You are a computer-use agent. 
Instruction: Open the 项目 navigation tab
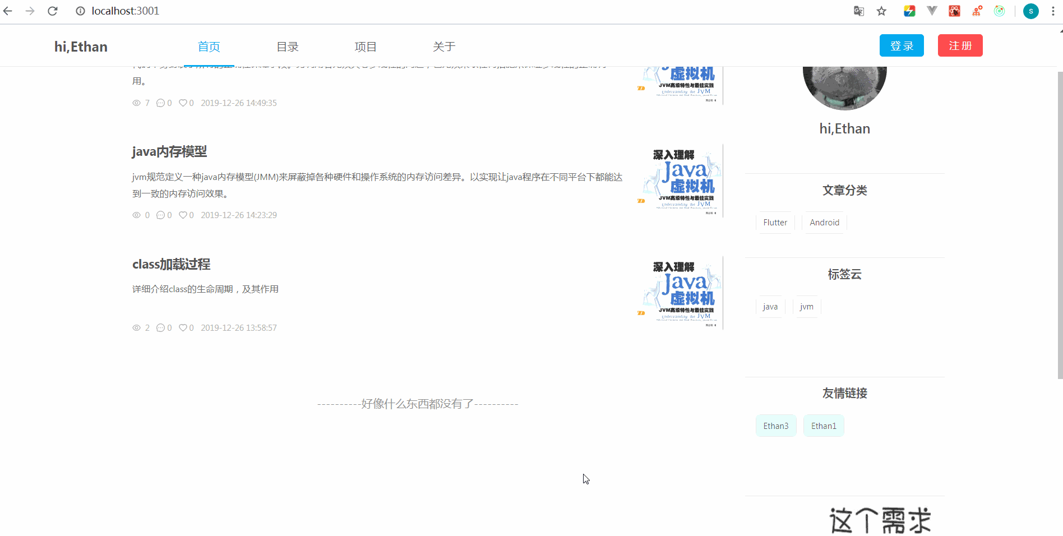[366, 47]
